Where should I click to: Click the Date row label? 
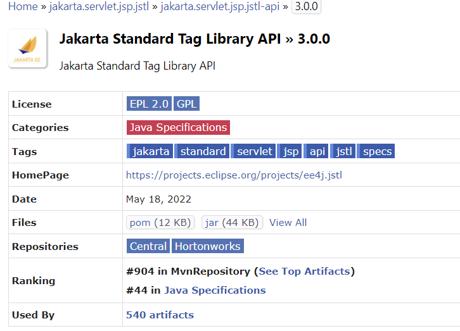pyautogui.click(x=24, y=199)
